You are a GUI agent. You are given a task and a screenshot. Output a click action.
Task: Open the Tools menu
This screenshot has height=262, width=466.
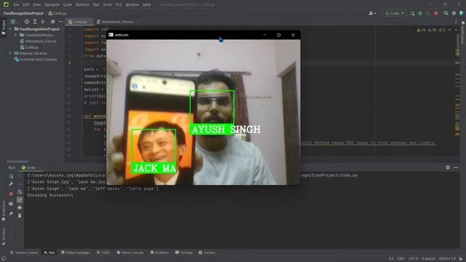107,5
